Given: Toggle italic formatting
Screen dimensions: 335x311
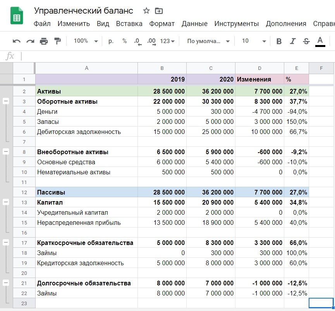Looking at the screenshot, I should 292,40.
